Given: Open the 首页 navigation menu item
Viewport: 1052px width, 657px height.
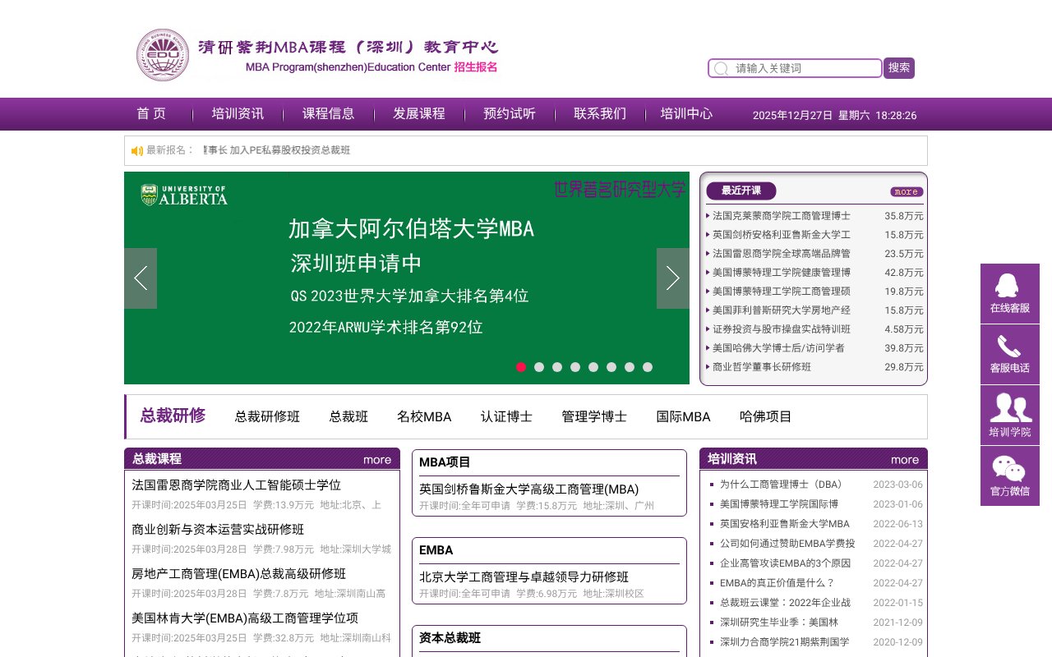Looking at the screenshot, I should pyautogui.click(x=150, y=114).
